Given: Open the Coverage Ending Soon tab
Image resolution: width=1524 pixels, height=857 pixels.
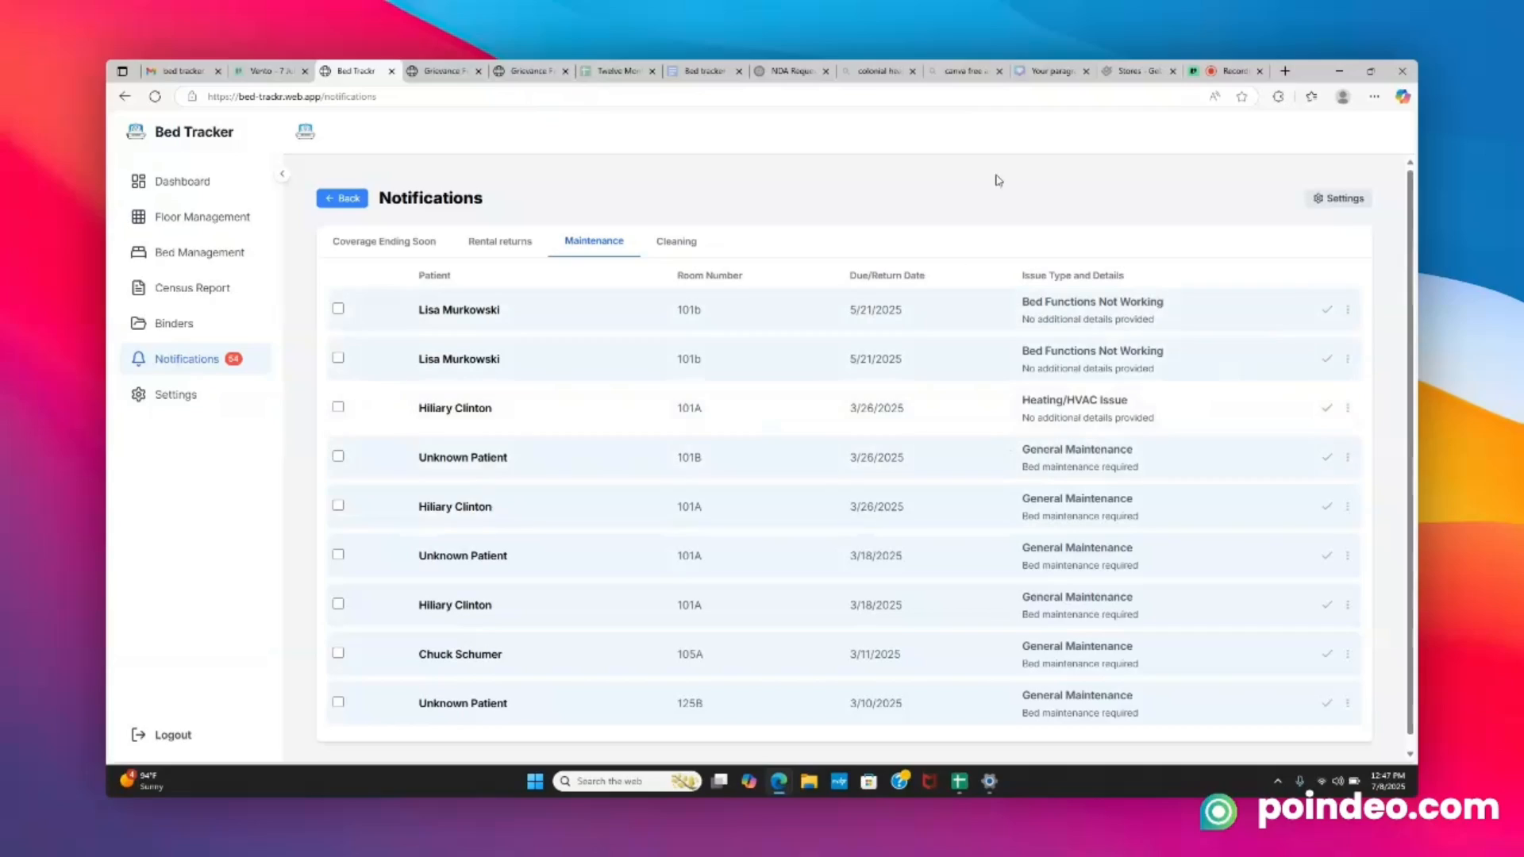Looking at the screenshot, I should click(x=384, y=241).
